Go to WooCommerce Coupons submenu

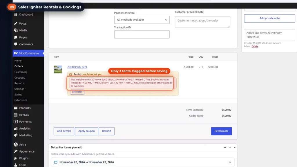tap(19, 78)
